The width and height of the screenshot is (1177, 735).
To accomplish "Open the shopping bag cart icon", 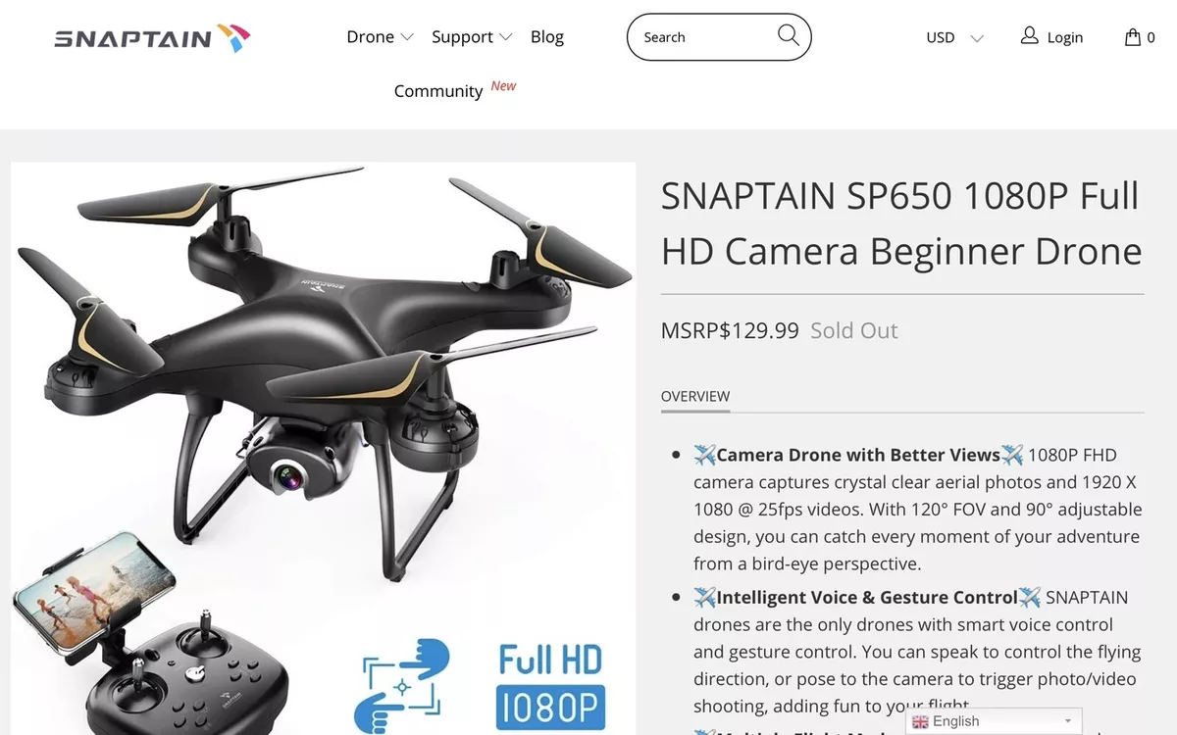I will point(1133,37).
